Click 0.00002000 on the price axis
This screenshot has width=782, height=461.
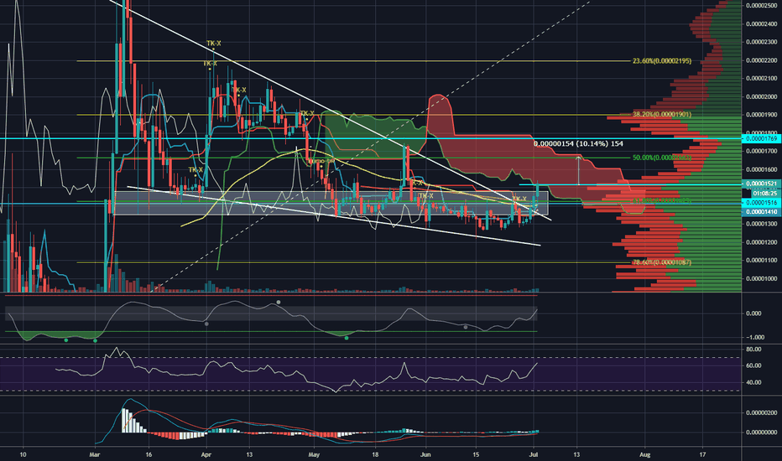[762, 96]
